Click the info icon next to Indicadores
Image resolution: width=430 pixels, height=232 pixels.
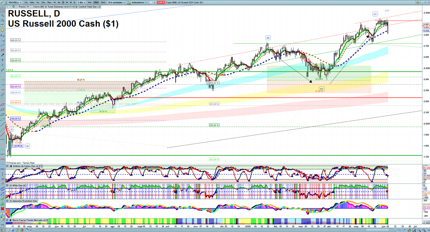coord(151,2)
